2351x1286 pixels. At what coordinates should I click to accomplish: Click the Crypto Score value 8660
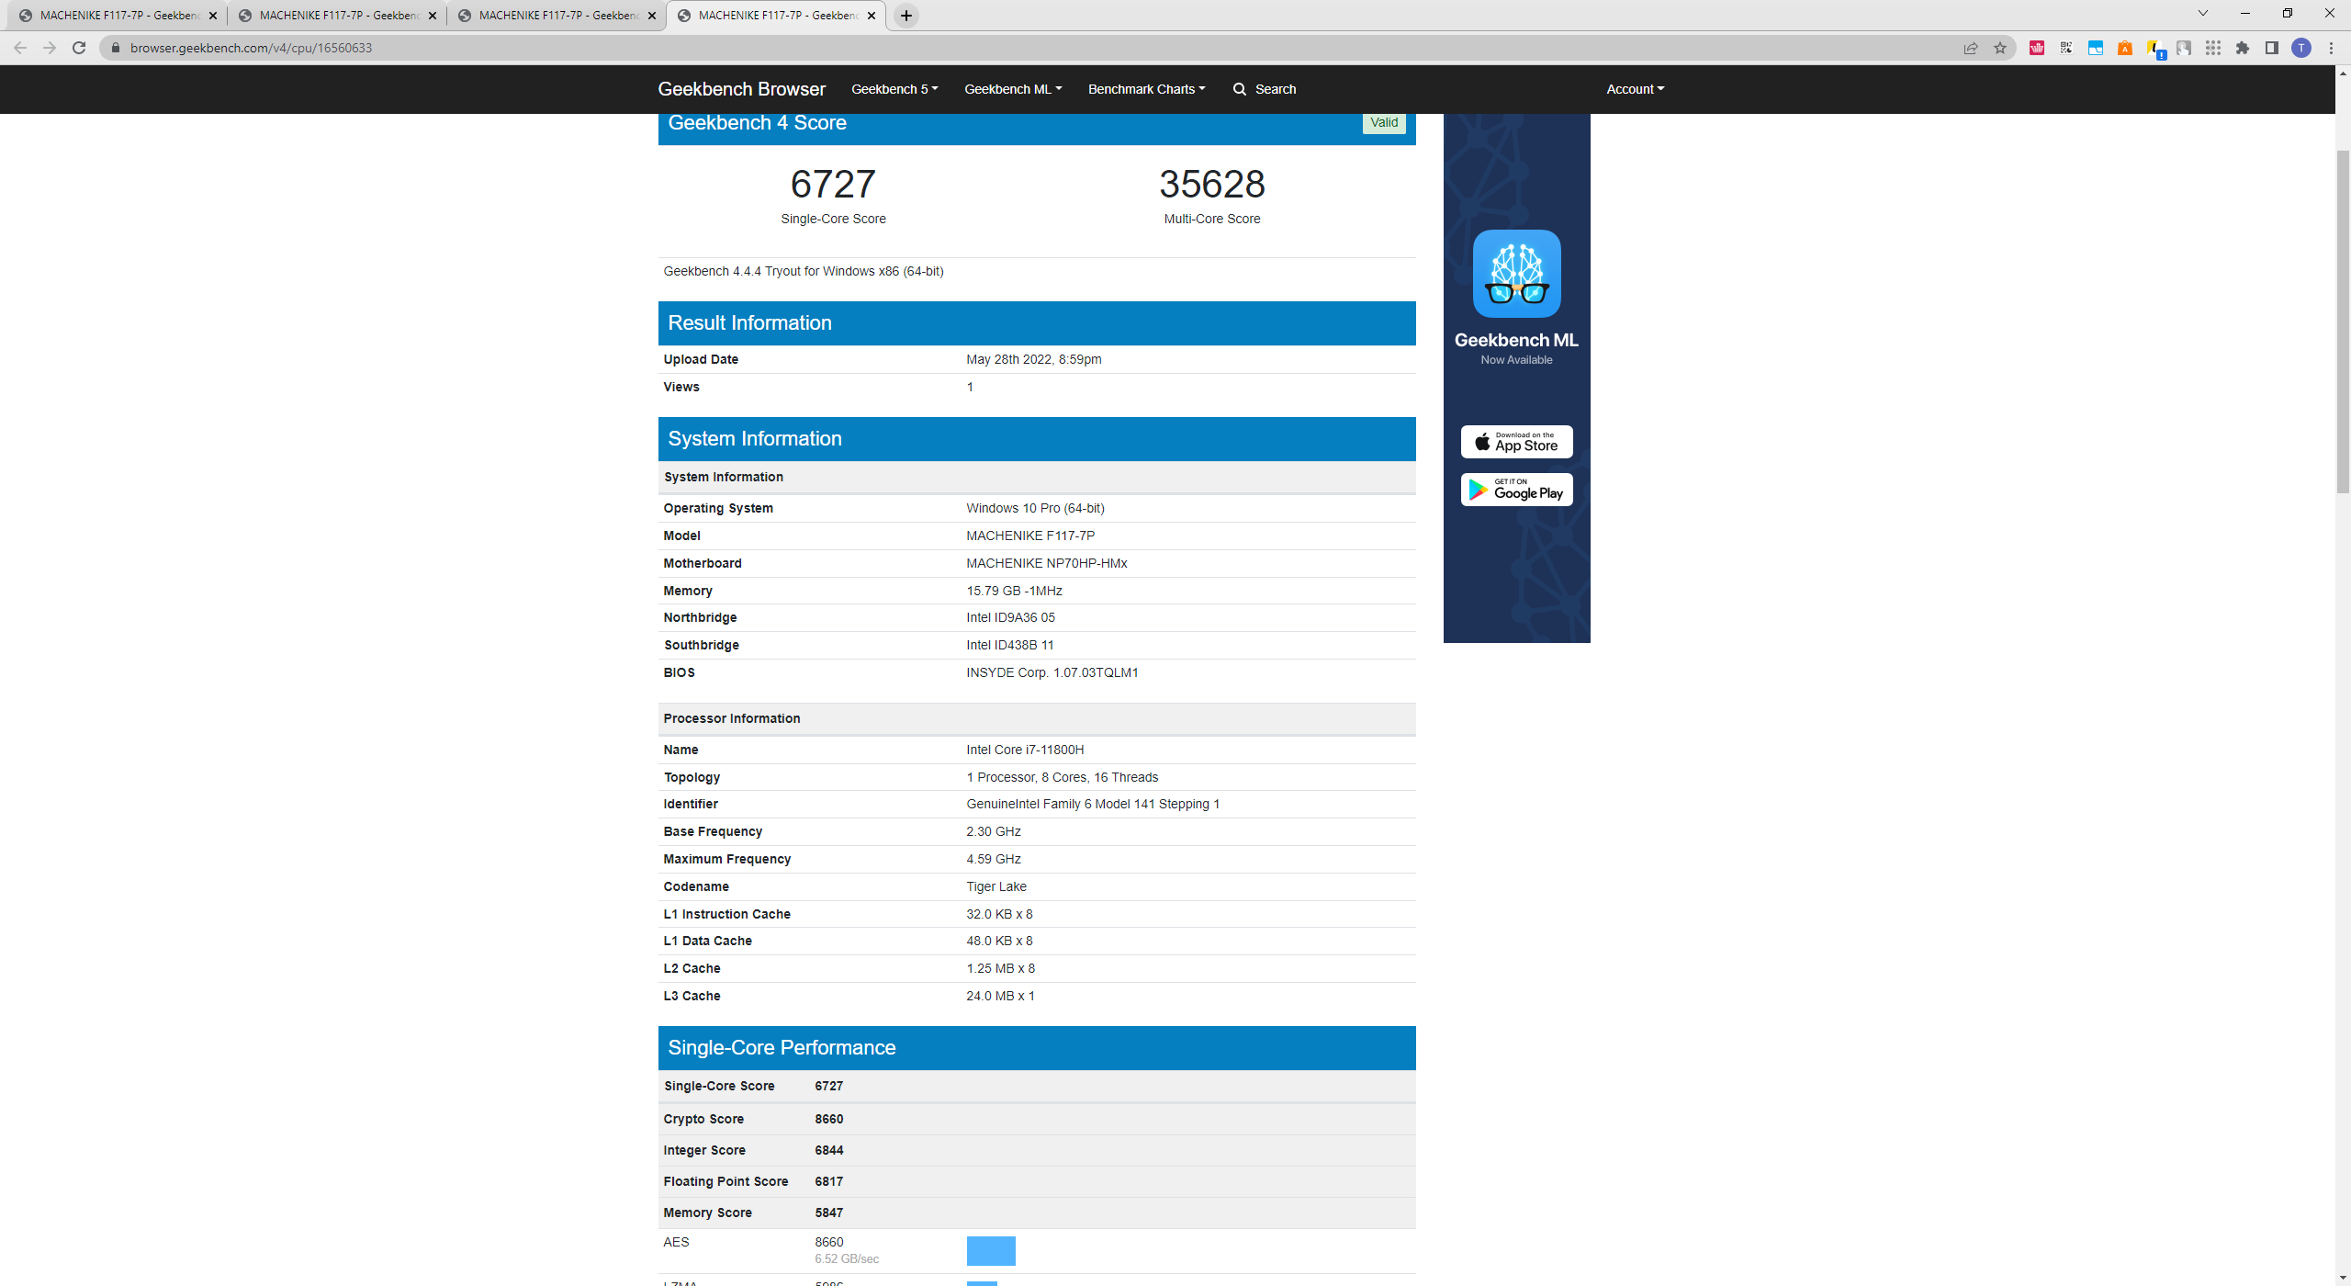(x=829, y=1119)
